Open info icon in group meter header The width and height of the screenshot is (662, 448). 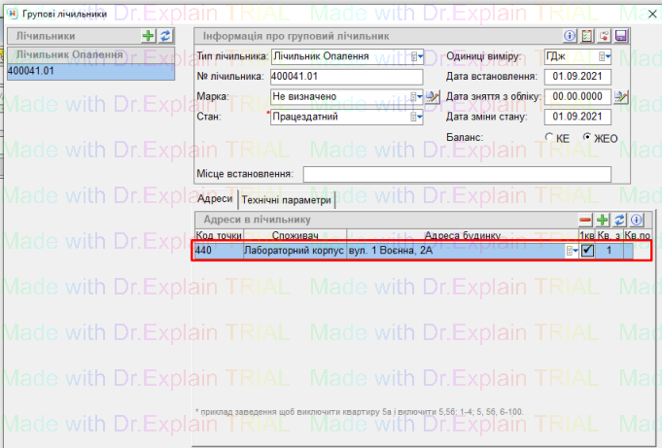(x=586, y=36)
